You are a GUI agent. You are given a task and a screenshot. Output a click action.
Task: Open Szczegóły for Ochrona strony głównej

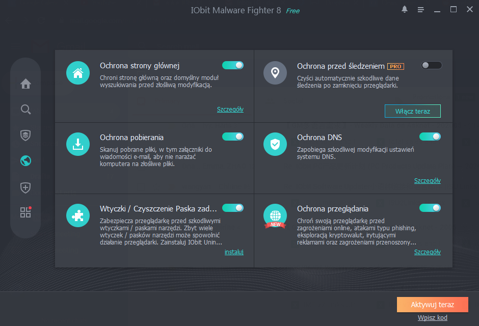click(x=230, y=110)
